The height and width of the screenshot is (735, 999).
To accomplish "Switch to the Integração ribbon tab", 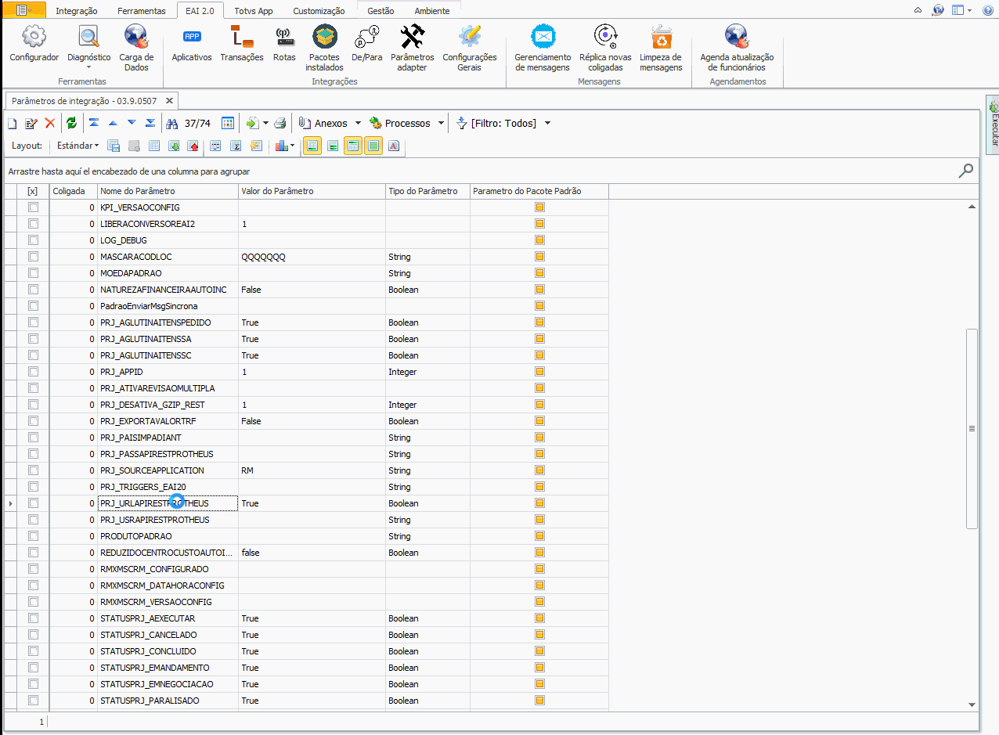I will tap(77, 11).
